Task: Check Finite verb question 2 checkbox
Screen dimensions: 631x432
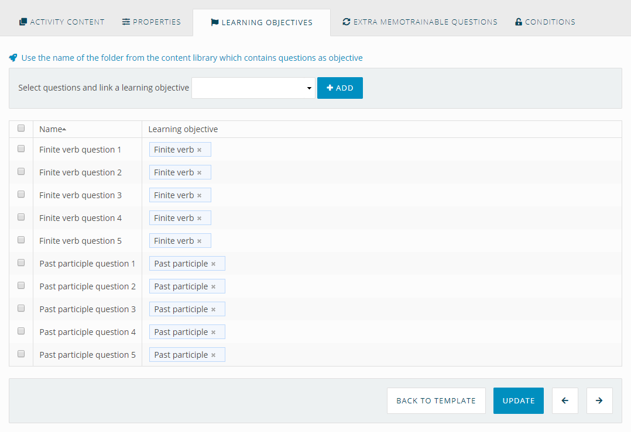Action: (21, 172)
